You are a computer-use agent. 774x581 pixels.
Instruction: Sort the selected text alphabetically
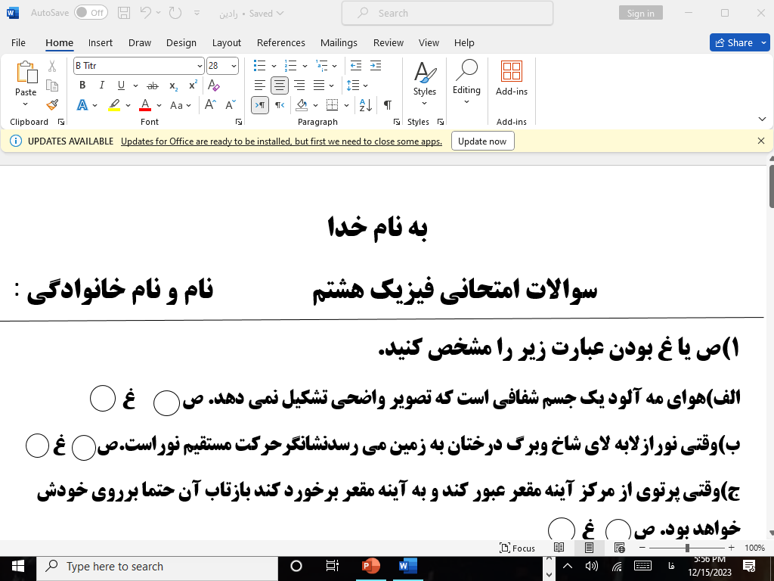365,105
